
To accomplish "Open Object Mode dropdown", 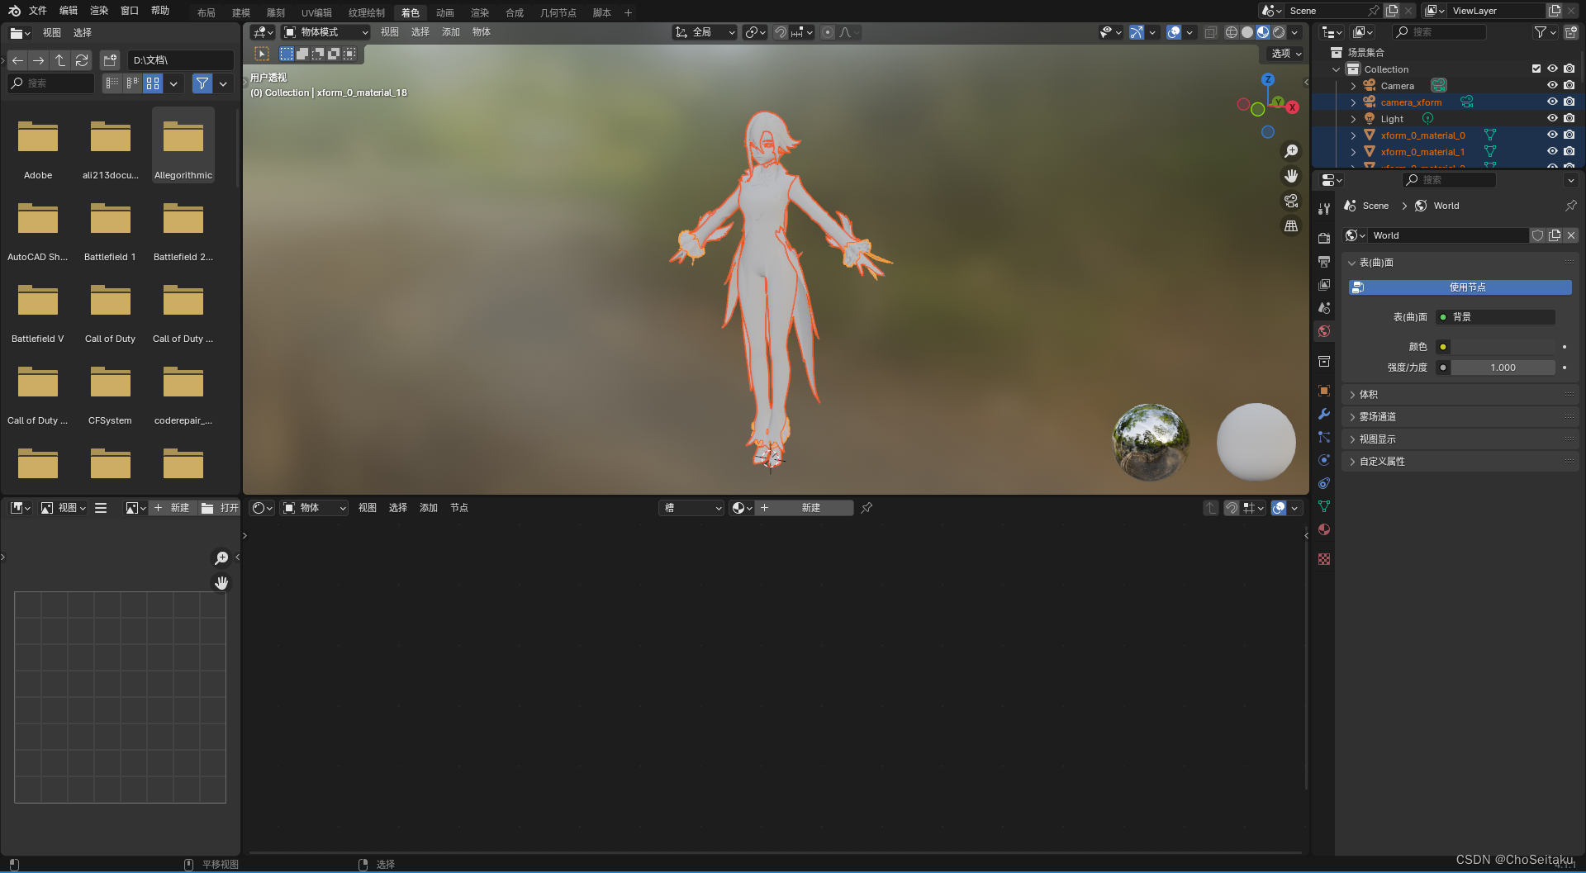I will click(x=325, y=32).
